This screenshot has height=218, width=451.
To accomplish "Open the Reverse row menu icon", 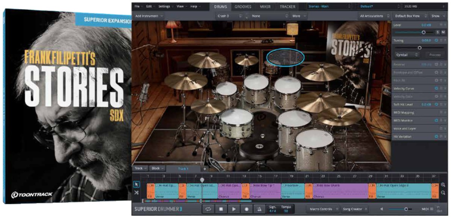I will tap(440, 64).
